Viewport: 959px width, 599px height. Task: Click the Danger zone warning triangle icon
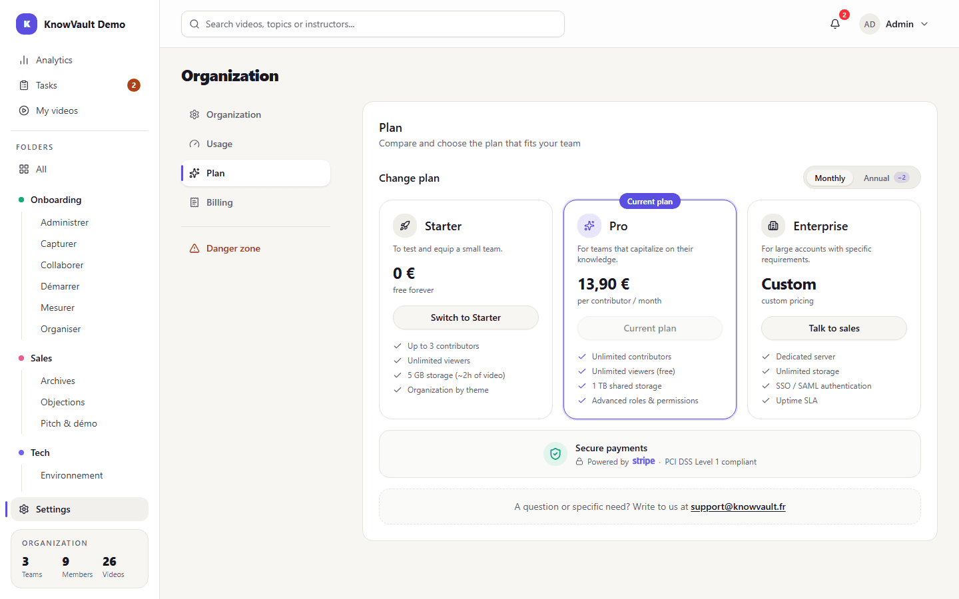(x=194, y=248)
